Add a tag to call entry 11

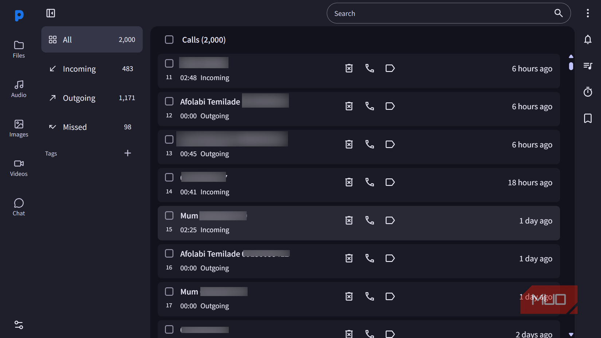[390, 68]
